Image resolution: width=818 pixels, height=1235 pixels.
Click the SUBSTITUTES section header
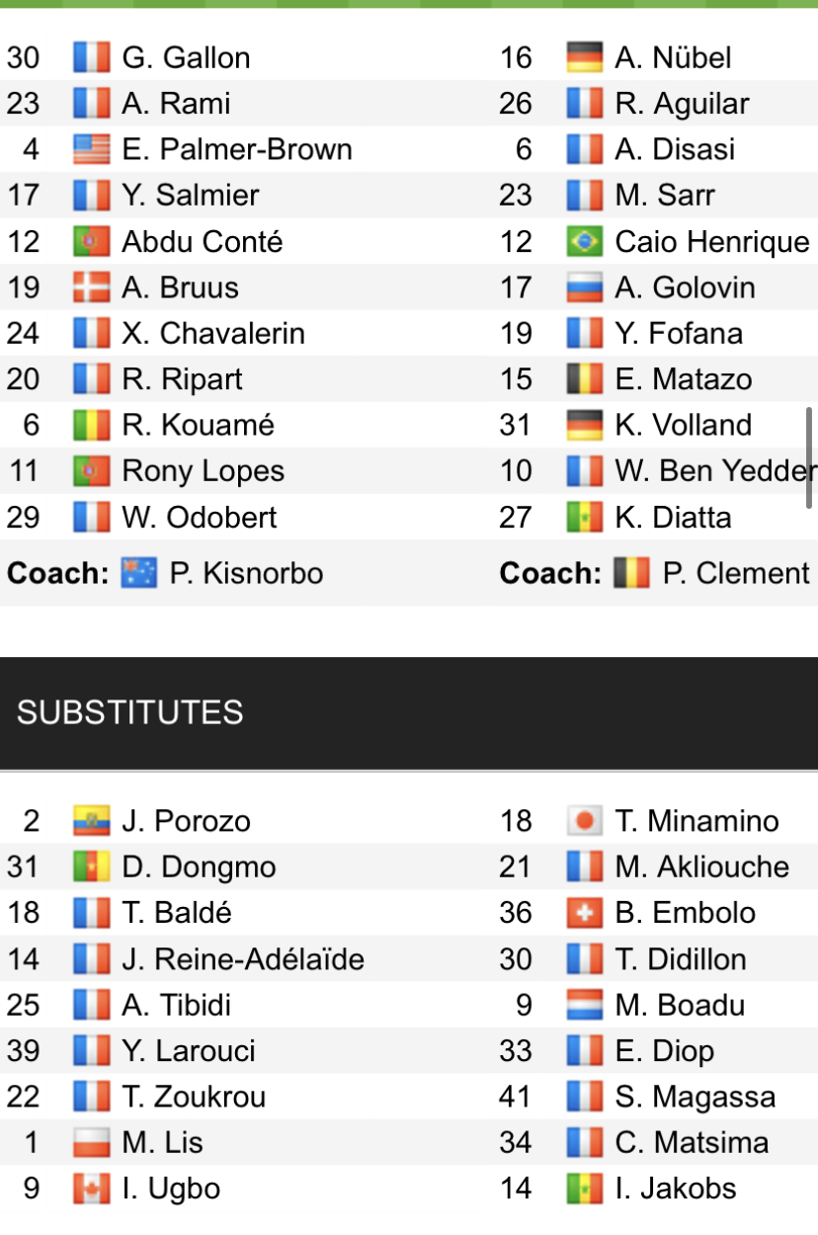tap(130, 712)
